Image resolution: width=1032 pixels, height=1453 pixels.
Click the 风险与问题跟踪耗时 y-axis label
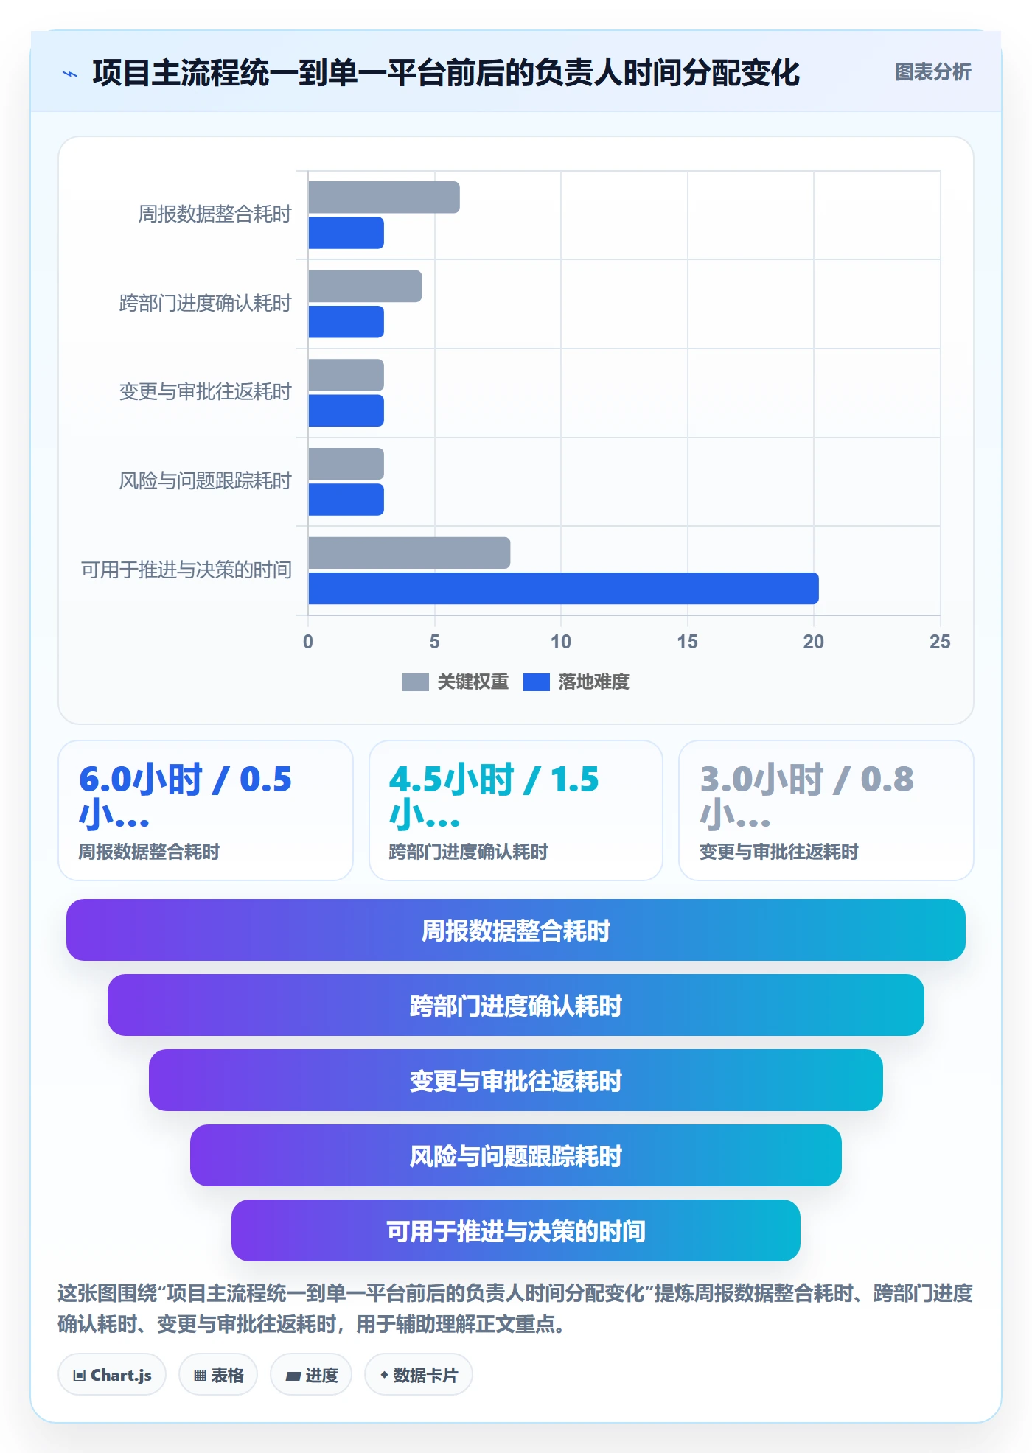(x=205, y=481)
